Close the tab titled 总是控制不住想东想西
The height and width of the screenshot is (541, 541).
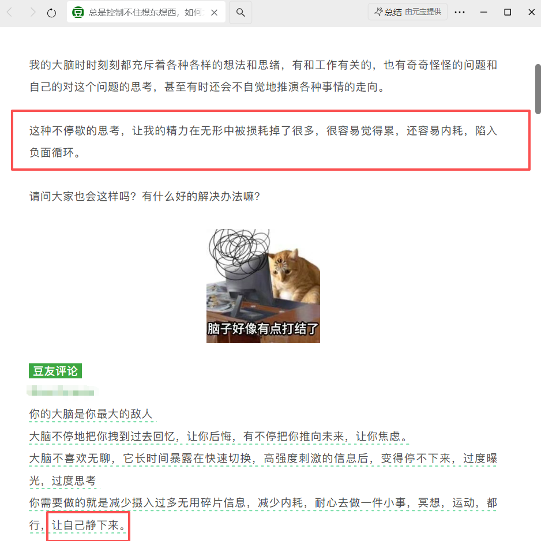(x=214, y=13)
